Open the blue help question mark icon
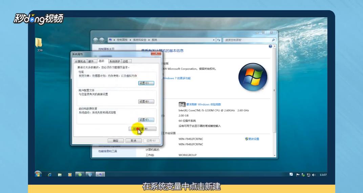 (270, 46)
